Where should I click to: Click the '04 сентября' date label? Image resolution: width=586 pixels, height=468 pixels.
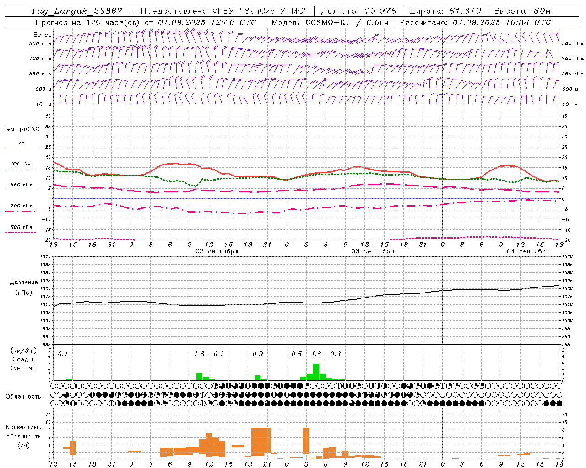pyautogui.click(x=528, y=251)
